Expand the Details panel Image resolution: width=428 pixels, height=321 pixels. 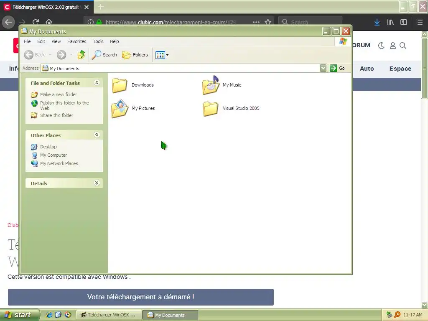[97, 183]
